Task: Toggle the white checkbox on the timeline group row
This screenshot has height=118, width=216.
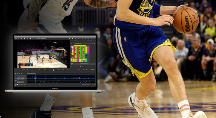Action: 16,81
